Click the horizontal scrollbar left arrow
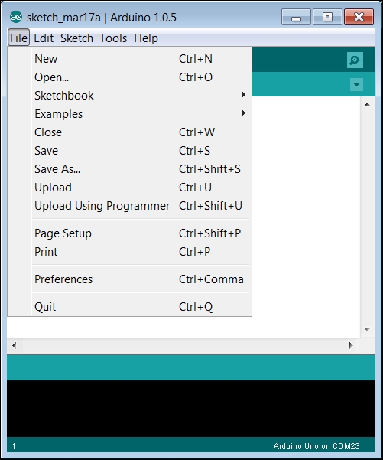This screenshot has width=383, height=460. click(x=15, y=345)
